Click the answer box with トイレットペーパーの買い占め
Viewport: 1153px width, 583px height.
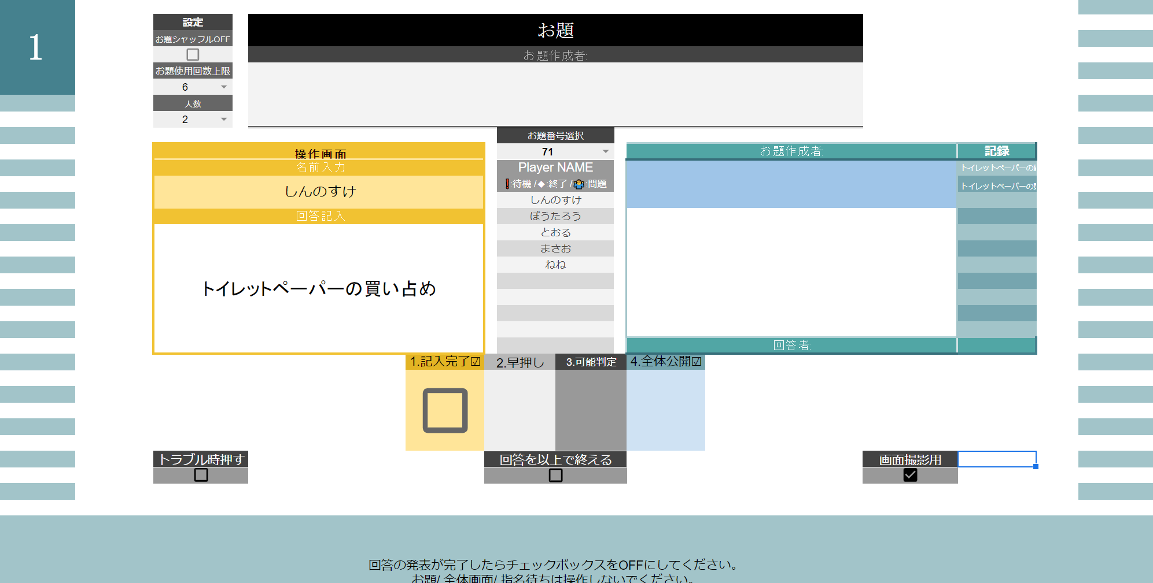[x=319, y=288]
